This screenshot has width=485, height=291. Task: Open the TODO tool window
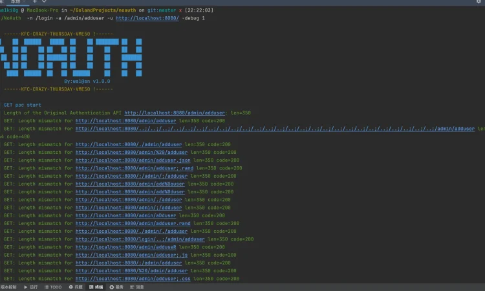coord(53,287)
